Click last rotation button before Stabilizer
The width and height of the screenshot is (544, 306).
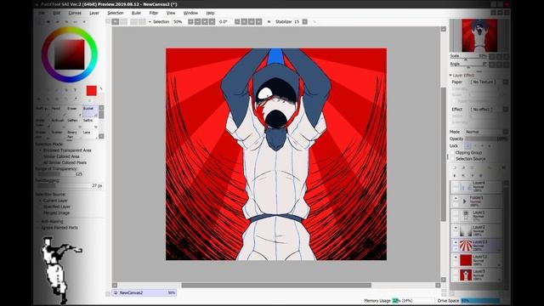(x=258, y=22)
